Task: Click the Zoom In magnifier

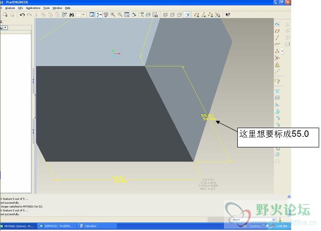Action: pos(113,15)
